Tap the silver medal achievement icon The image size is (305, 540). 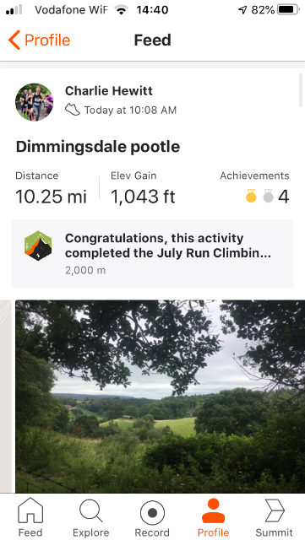(268, 197)
